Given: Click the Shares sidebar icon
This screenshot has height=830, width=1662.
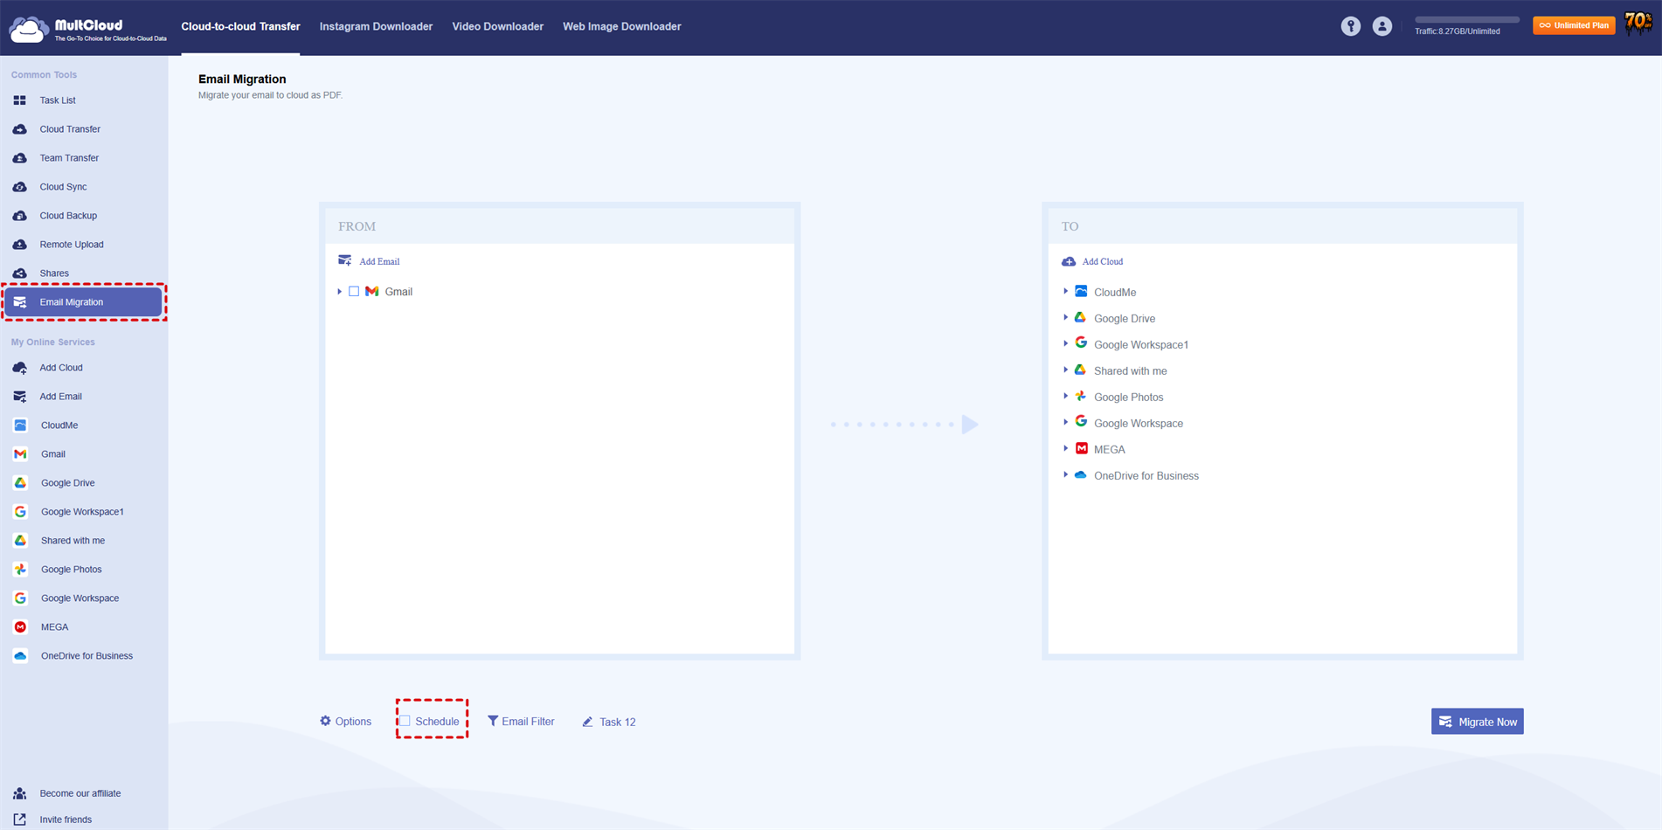Looking at the screenshot, I should (x=19, y=273).
